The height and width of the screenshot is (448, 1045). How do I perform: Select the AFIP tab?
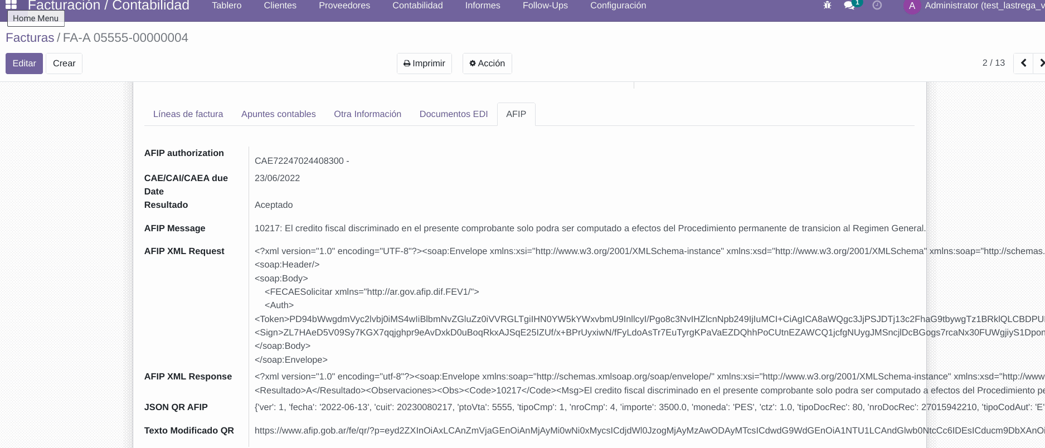(x=516, y=114)
